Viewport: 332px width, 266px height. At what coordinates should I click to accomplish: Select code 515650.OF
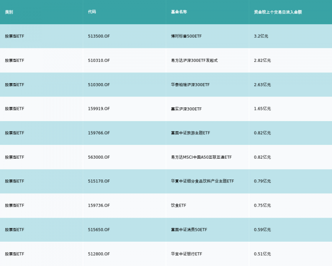coord(99,230)
